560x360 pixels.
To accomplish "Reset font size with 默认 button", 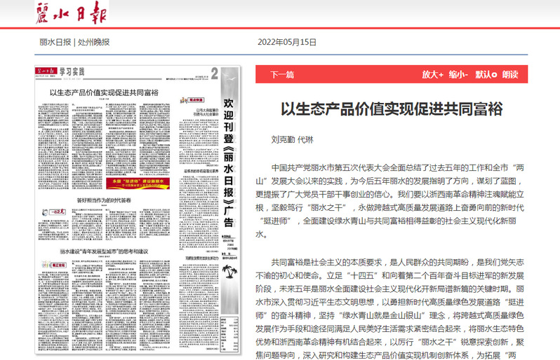I will pyautogui.click(x=486, y=74).
